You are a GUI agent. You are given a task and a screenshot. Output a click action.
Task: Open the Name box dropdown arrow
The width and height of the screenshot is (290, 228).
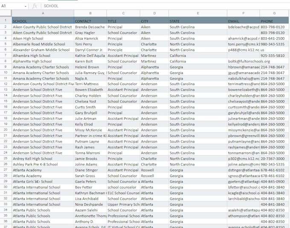[25, 6]
